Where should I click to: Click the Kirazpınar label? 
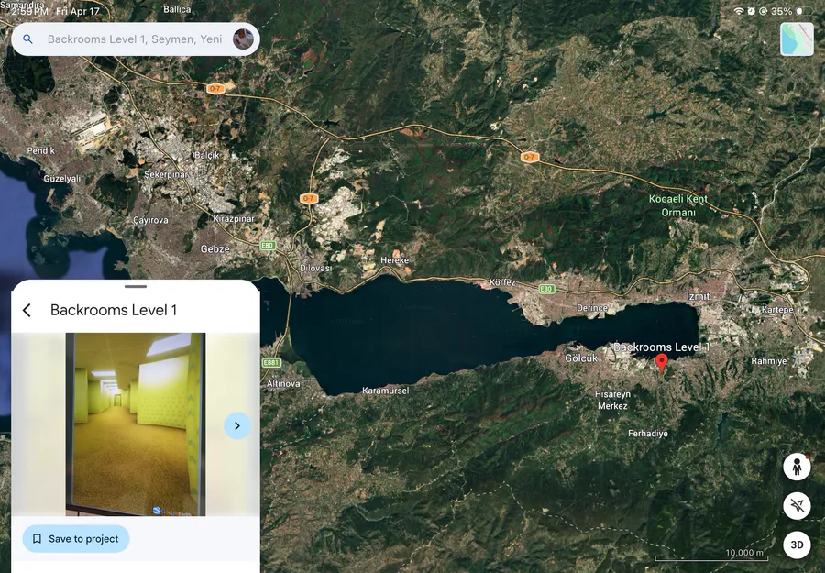(x=234, y=218)
